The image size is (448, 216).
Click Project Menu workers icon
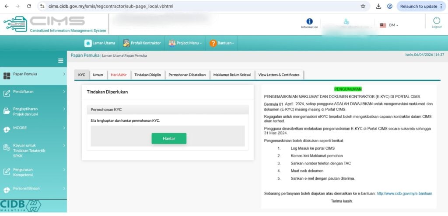click(x=172, y=43)
